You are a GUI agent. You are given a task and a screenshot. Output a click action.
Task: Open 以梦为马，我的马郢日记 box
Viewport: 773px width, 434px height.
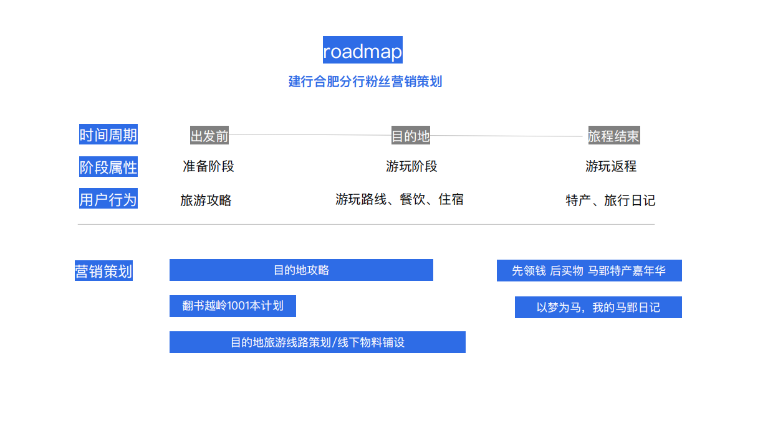coord(598,307)
